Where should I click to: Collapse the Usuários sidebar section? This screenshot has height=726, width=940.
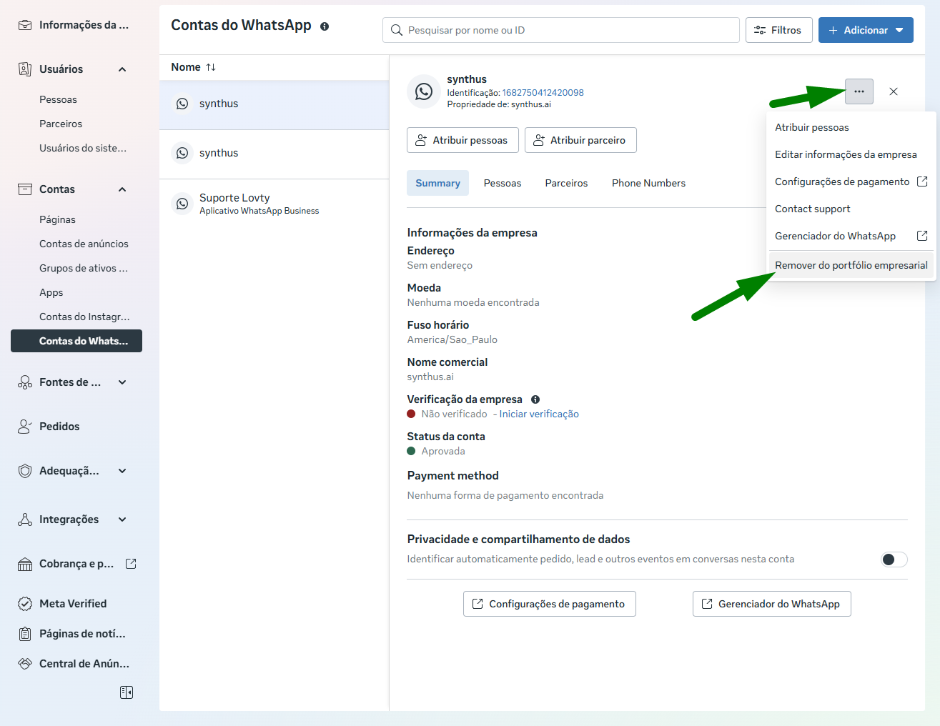(x=122, y=69)
